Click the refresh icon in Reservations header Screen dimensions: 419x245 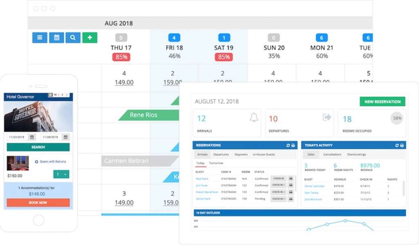(x=288, y=145)
